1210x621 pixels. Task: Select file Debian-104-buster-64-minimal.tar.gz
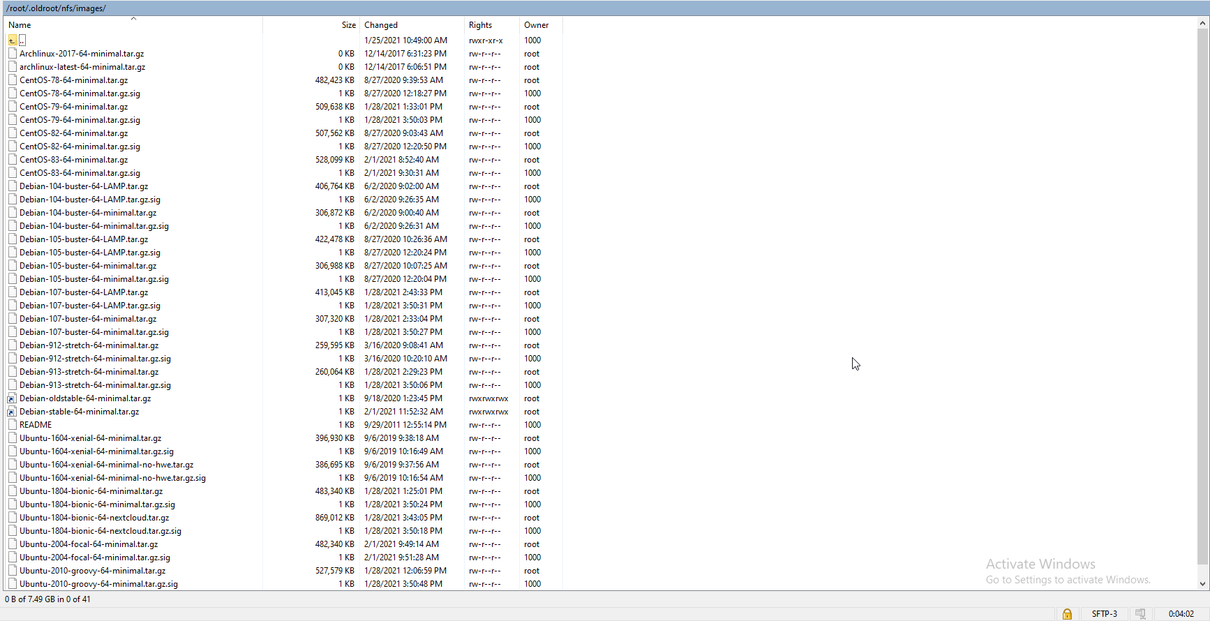coord(88,213)
